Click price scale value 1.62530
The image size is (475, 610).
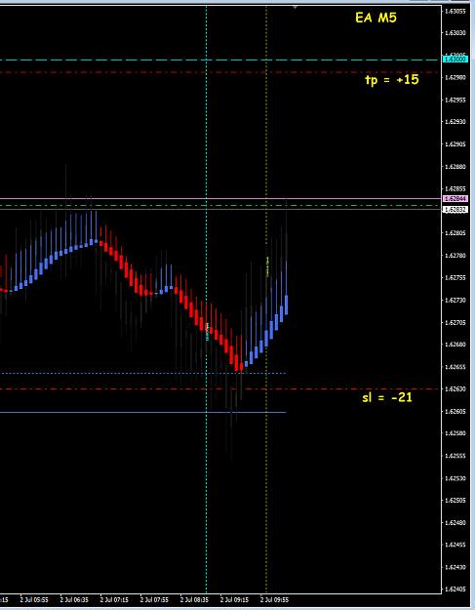[x=455, y=478]
